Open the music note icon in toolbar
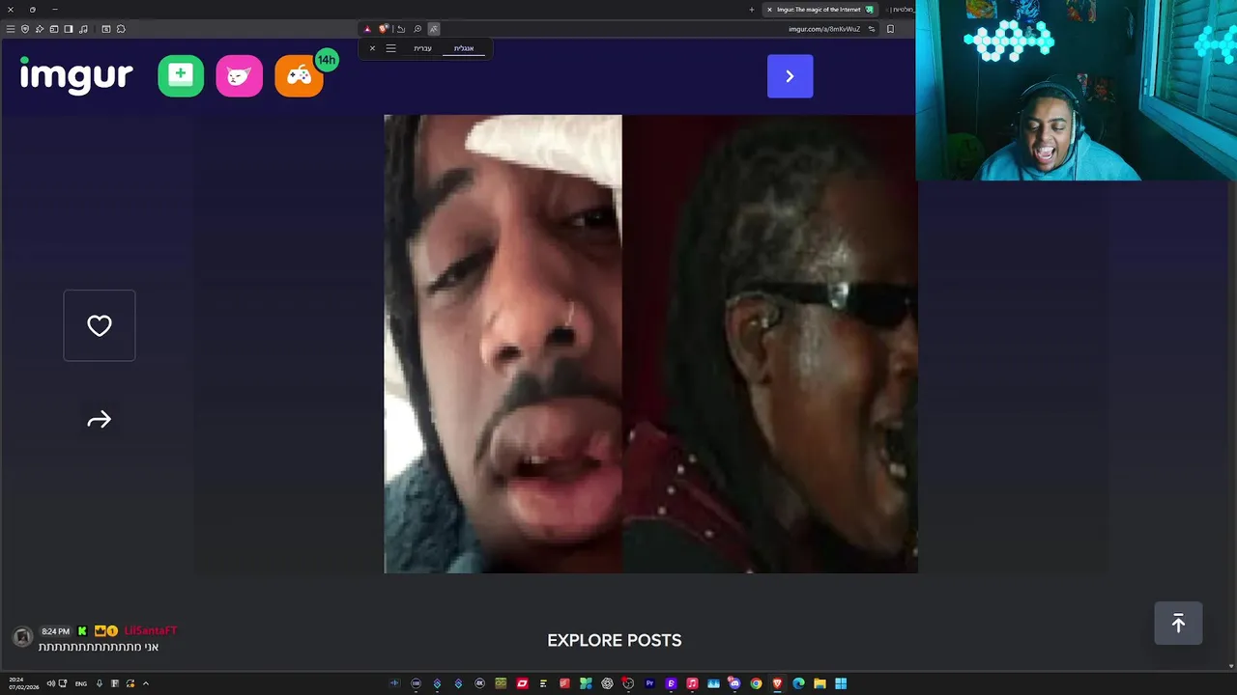The width and height of the screenshot is (1237, 695). coord(83,29)
